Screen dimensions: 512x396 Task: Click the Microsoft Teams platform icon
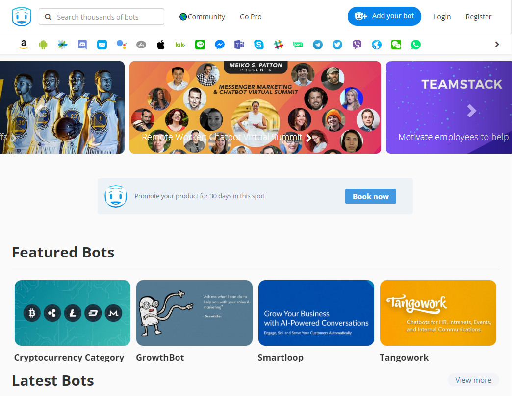(239, 44)
